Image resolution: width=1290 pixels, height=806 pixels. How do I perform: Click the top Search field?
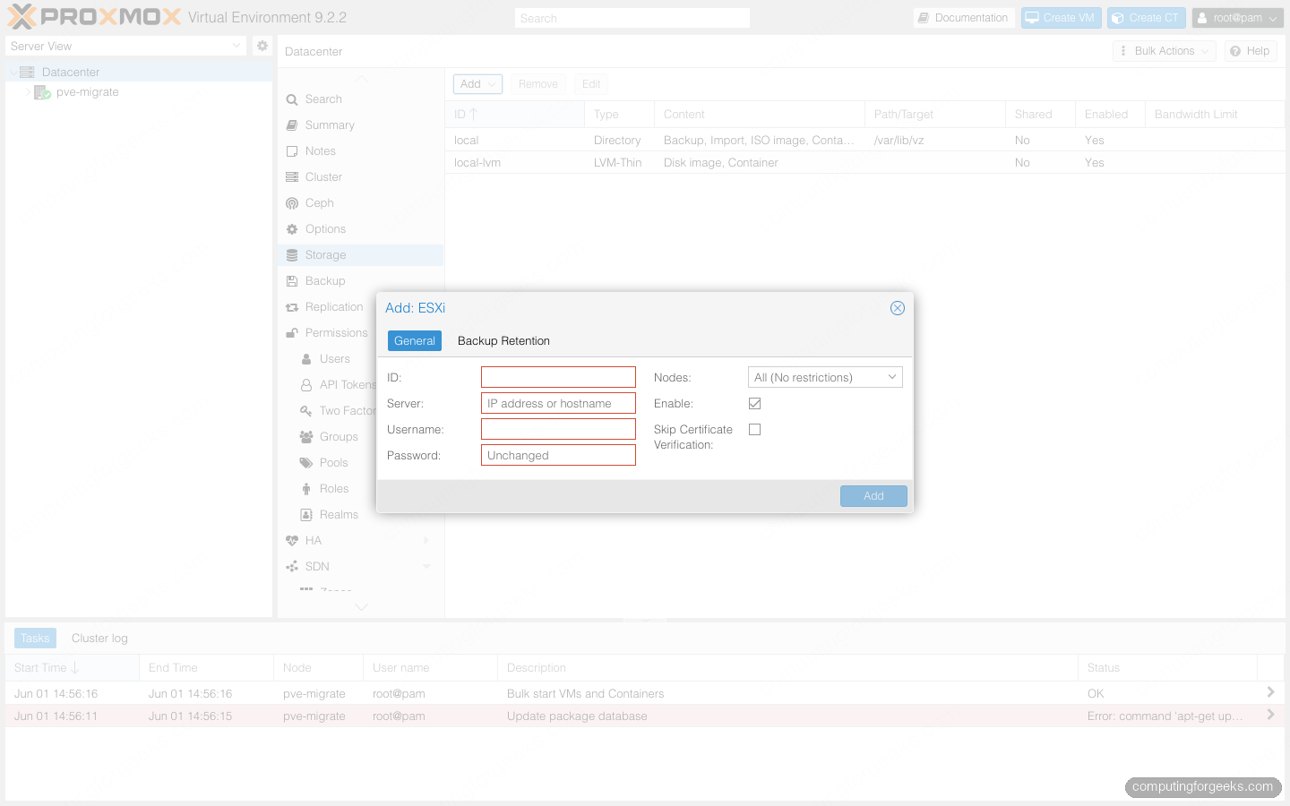pos(632,18)
